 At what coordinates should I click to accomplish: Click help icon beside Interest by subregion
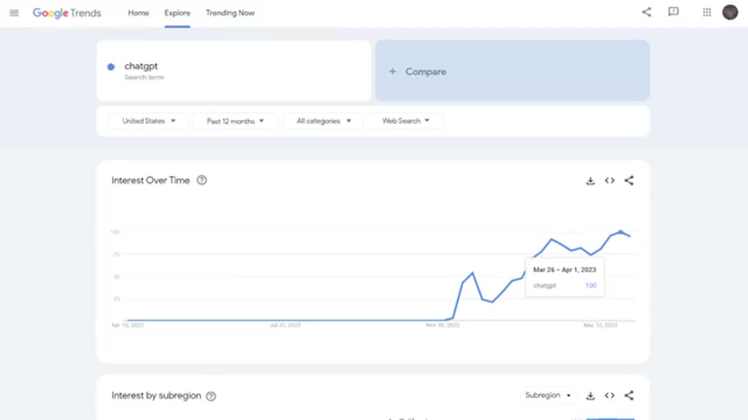[211, 396]
